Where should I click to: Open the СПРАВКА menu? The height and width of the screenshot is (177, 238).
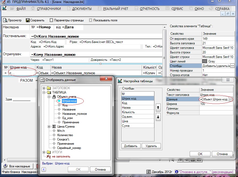[222, 9]
